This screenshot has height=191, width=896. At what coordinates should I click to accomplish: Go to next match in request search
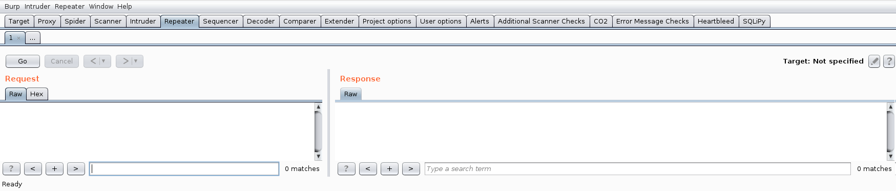pos(76,168)
